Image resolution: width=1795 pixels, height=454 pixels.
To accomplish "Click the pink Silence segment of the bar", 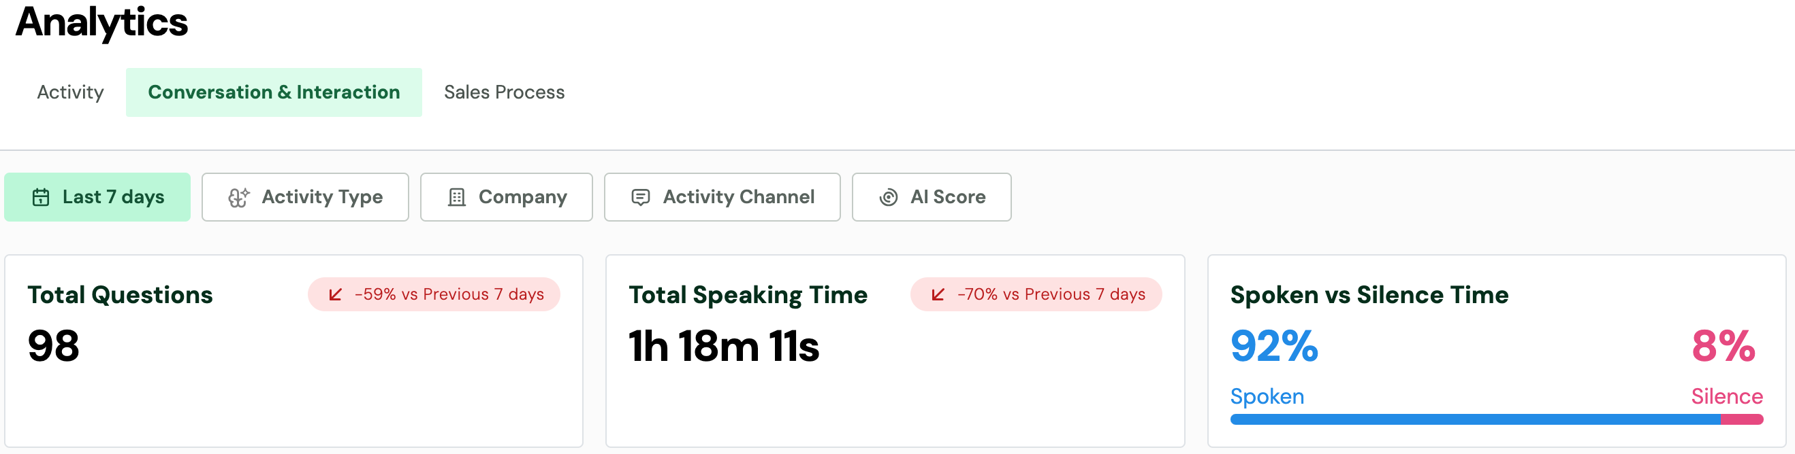I will tap(1741, 420).
